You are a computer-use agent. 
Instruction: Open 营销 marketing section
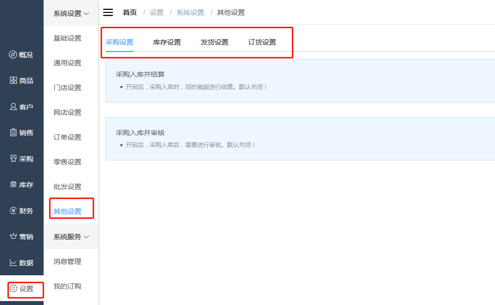pyautogui.click(x=21, y=237)
